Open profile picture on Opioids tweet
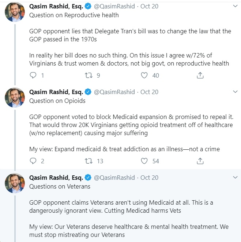This screenshot has height=242, width=241. coord(15,97)
